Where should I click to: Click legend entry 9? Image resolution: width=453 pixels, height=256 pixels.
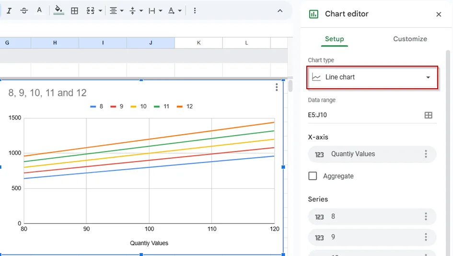pos(117,106)
